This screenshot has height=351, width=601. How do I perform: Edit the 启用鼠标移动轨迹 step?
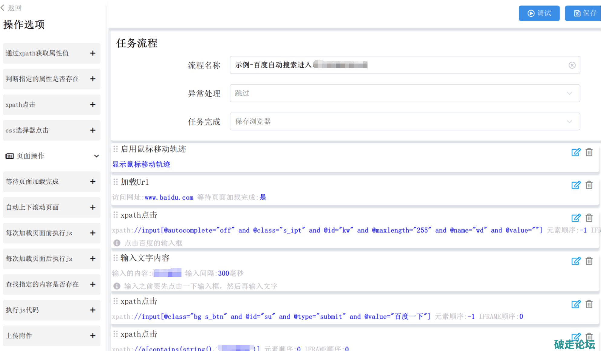[576, 152]
